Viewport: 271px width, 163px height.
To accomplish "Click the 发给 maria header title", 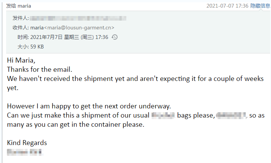I will pos(18,6).
